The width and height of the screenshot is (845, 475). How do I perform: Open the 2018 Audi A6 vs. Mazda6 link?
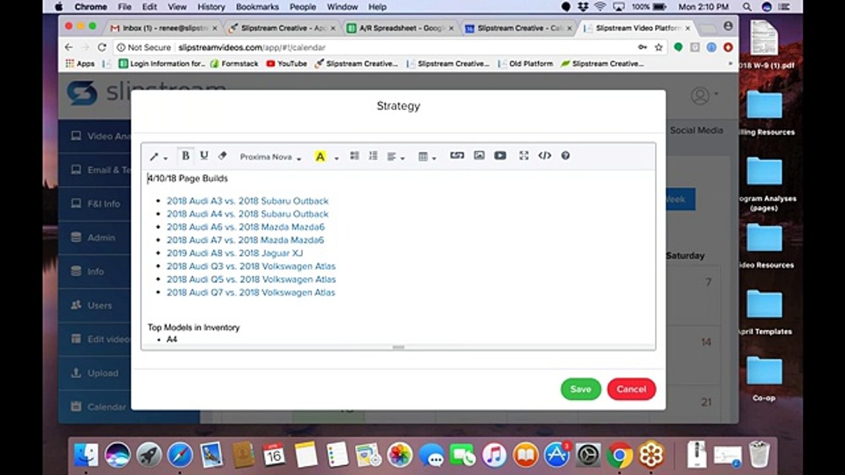pyautogui.click(x=246, y=227)
